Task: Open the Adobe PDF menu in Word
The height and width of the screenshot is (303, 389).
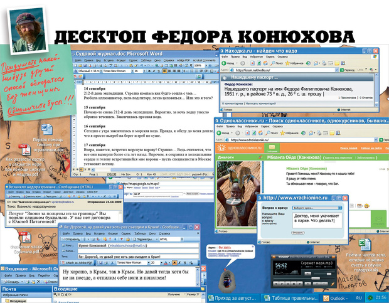Action: [183, 60]
